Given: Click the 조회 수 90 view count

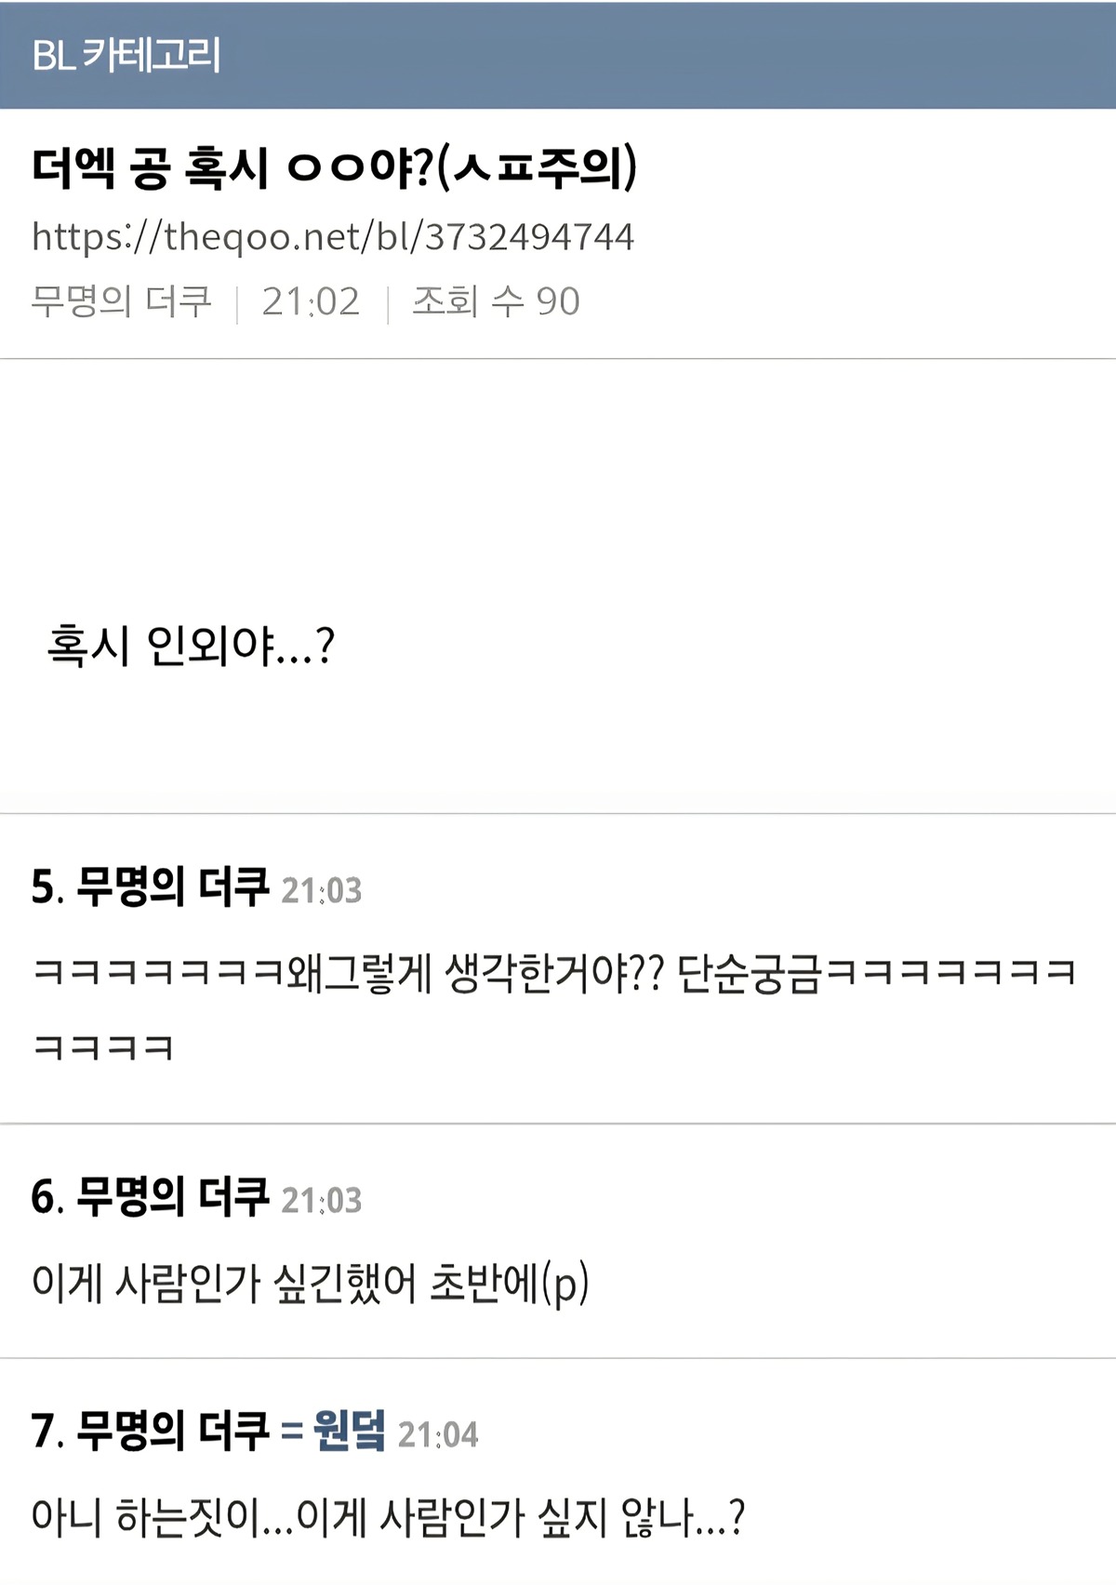Looking at the screenshot, I should [496, 301].
